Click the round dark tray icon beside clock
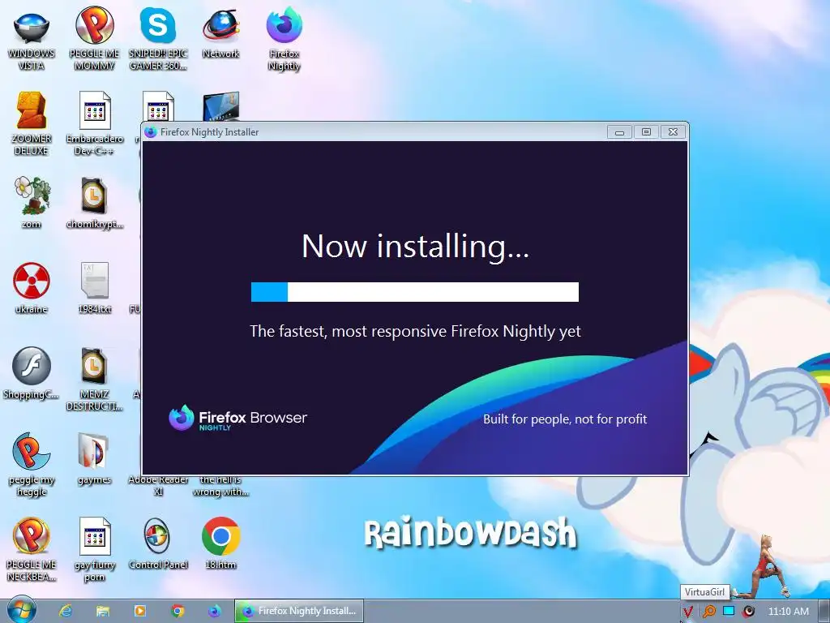This screenshot has height=623, width=830. point(748,612)
